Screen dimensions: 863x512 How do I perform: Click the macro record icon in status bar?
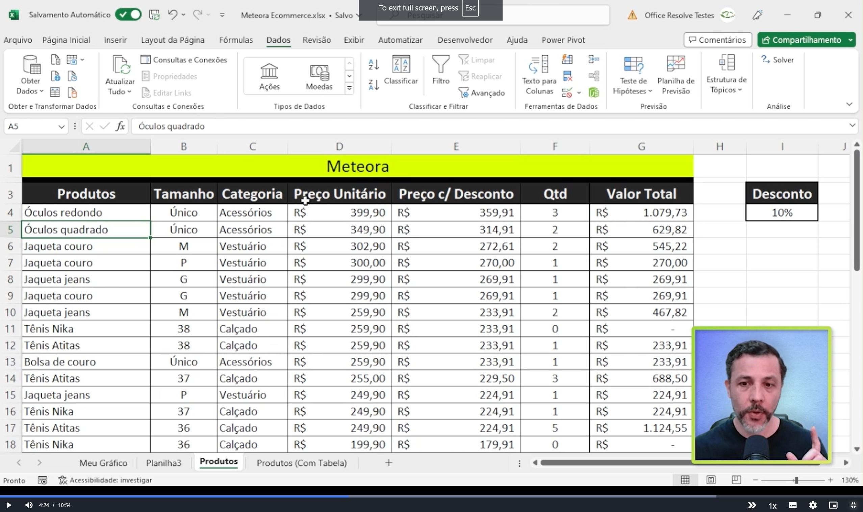coord(43,480)
